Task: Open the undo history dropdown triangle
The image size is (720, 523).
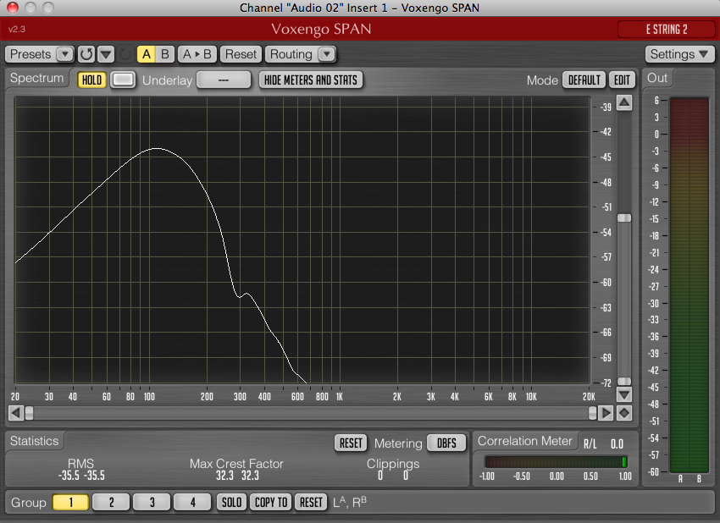Action: 106,54
